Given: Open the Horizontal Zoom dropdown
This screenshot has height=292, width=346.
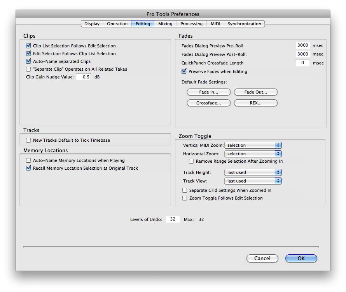Looking at the screenshot, I should click(x=253, y=154).
